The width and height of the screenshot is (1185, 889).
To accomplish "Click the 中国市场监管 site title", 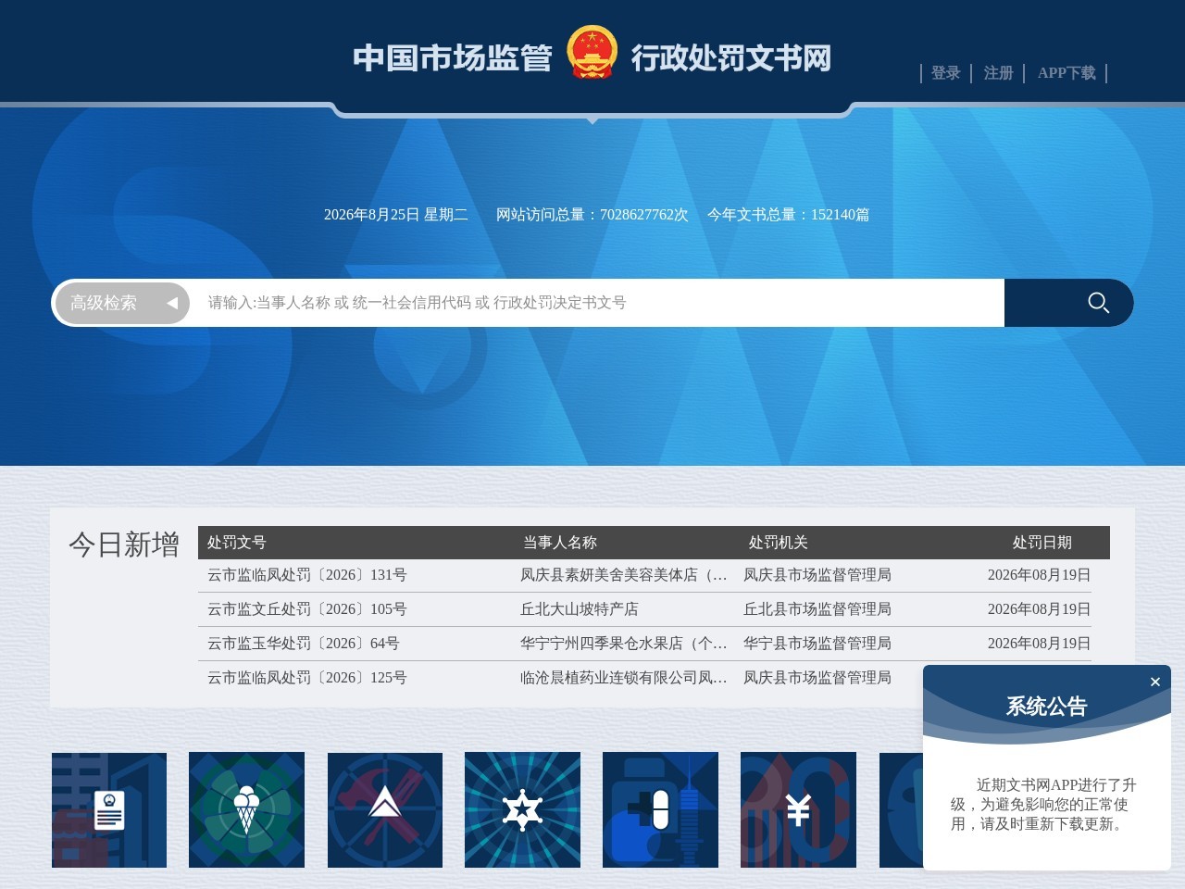I will [x=453, y=57].
